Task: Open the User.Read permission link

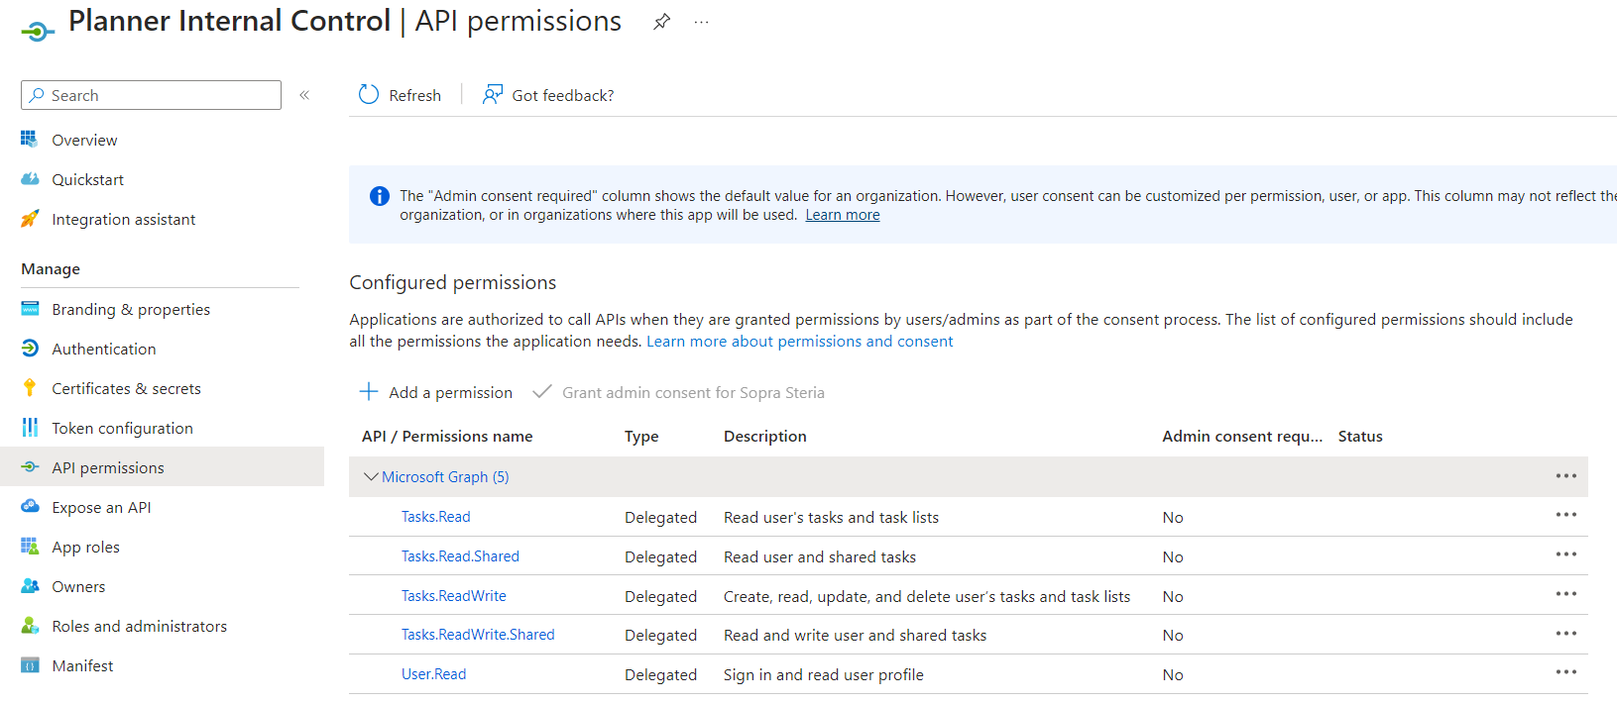Action: click(x=433, y=673)
